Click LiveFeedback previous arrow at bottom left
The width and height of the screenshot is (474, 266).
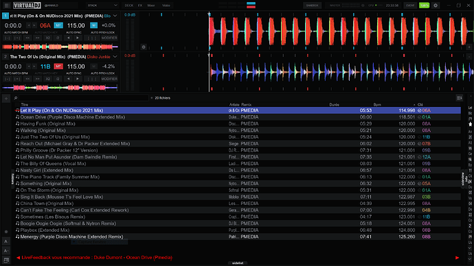(18, 258)
